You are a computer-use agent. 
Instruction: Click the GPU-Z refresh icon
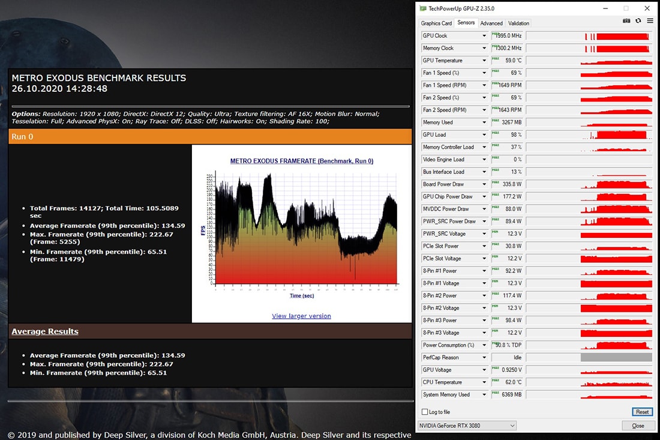tap(638, 20)
